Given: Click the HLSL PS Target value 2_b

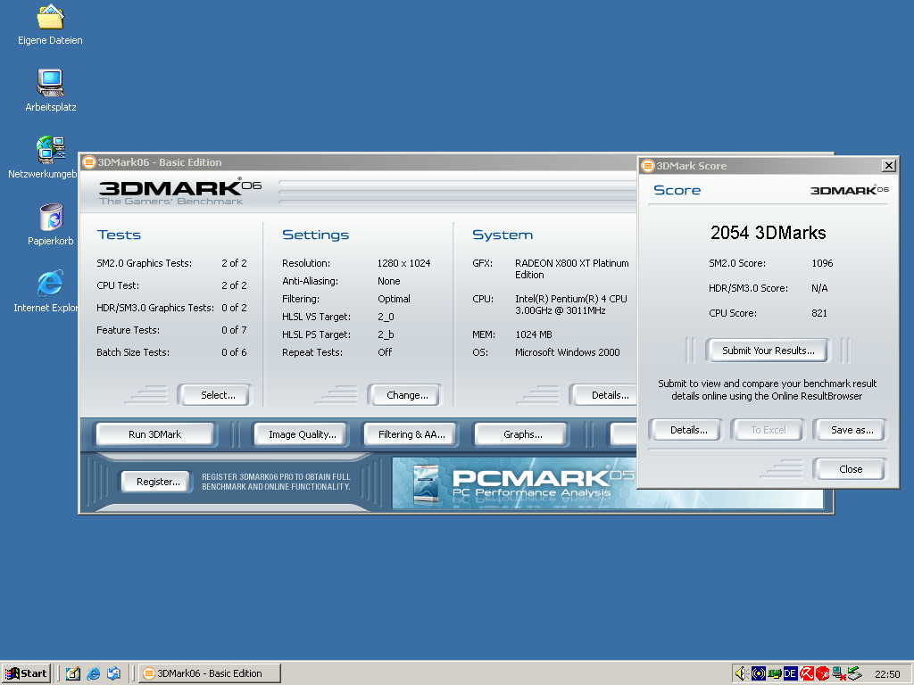Looking at the screenshot, I should [x=386, y=335].
